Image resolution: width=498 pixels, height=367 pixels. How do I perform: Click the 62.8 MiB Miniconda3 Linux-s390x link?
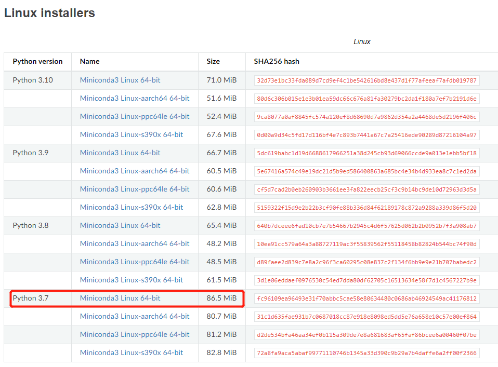[x=132, y=208]
